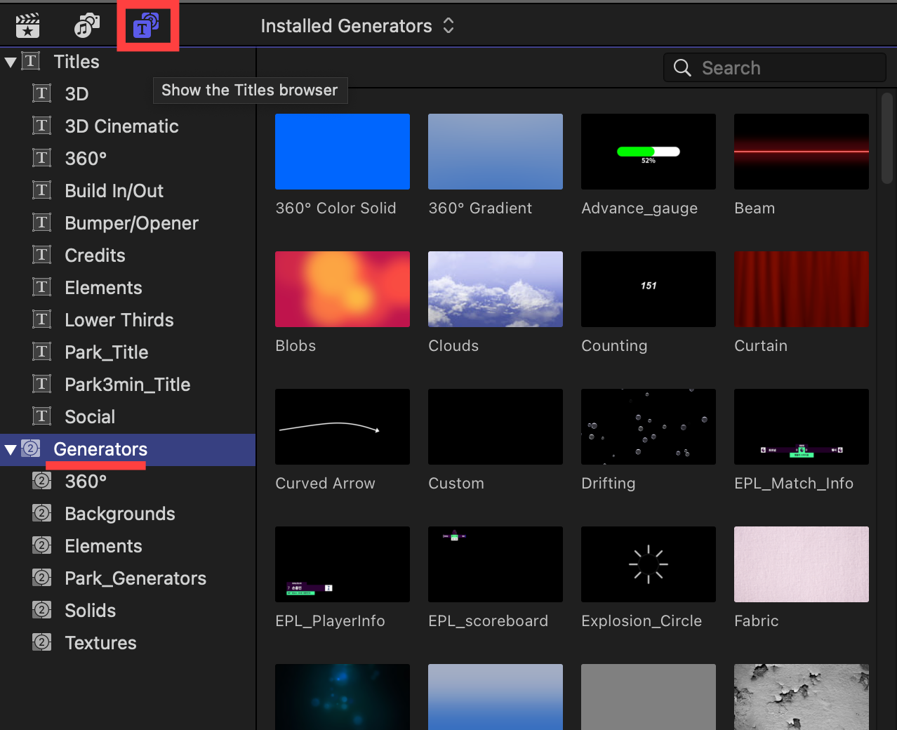Select the 360° titles category

(128, 158)
